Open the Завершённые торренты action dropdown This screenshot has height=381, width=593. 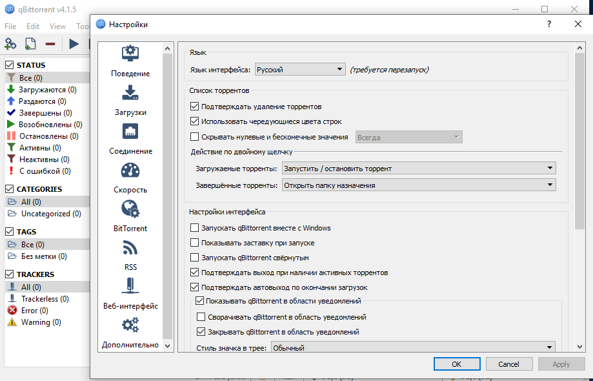point(419,185)
